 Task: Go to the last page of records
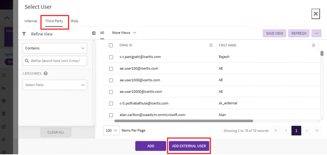(x=317, y=131)
